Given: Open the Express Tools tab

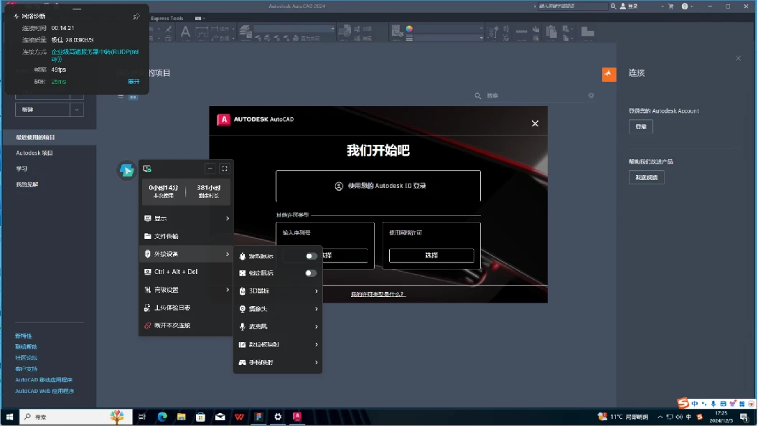Looking at the screenshot, I should tap(167, 19).
